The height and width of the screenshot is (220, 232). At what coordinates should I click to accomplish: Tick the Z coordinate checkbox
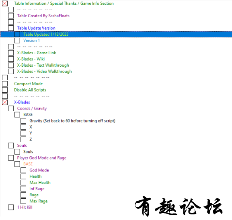click(23, 139)
